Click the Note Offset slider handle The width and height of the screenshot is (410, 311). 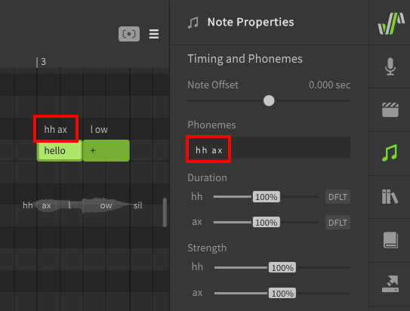(269, 100)
